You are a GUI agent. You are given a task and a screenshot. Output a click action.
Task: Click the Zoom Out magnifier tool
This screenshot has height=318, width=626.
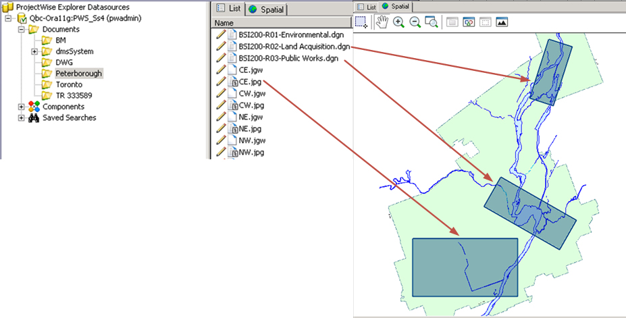(x=415, y=22)
